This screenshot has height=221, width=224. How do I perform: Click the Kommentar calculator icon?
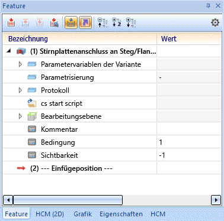click(x=32, y=129)
